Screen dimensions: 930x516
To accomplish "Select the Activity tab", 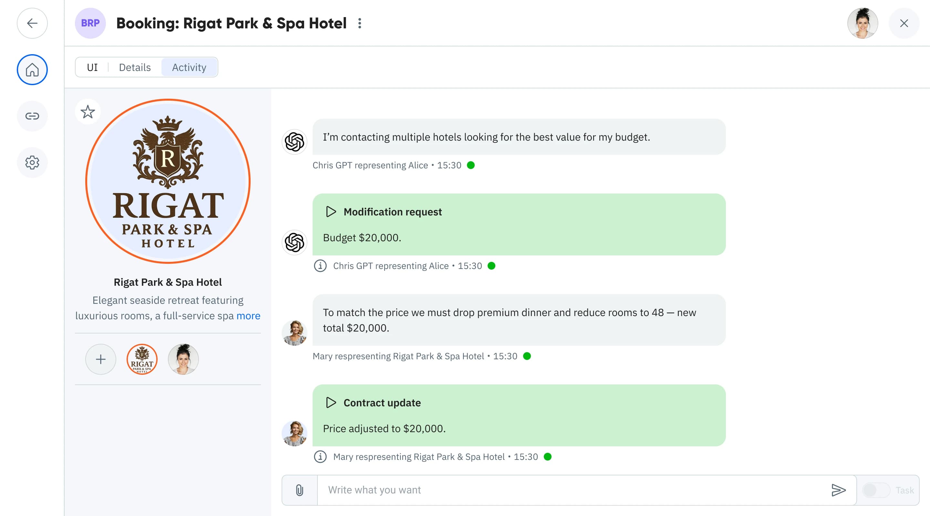I will 189,67.
